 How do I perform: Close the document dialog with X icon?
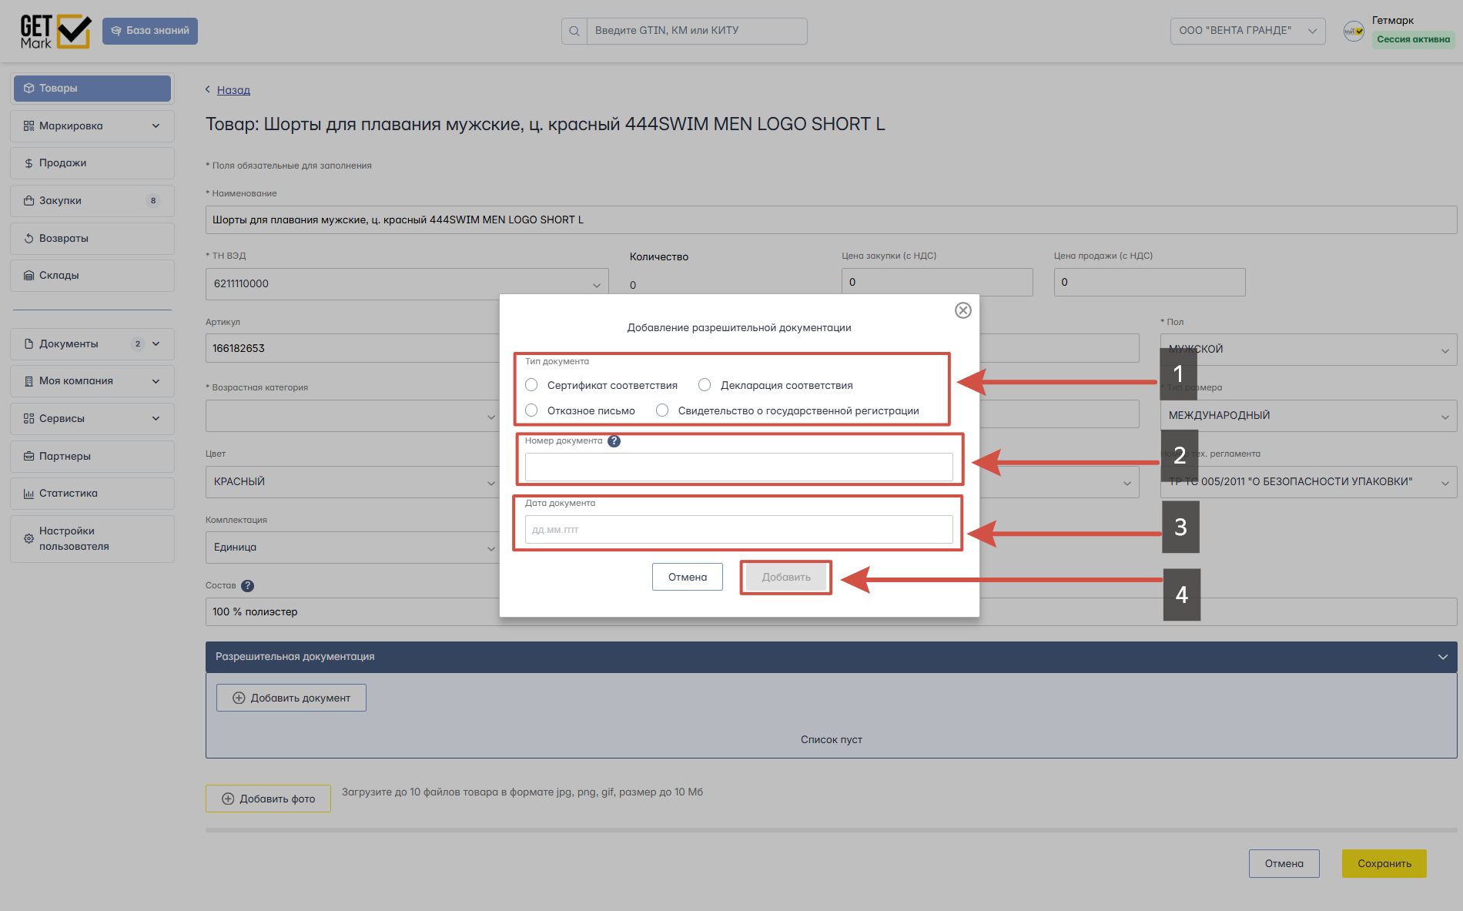point(962,310)
